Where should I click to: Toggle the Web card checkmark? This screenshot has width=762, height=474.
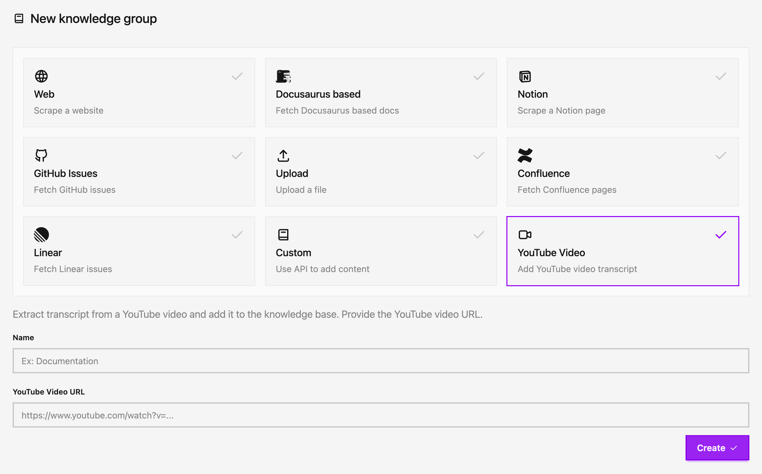point(237,76)
